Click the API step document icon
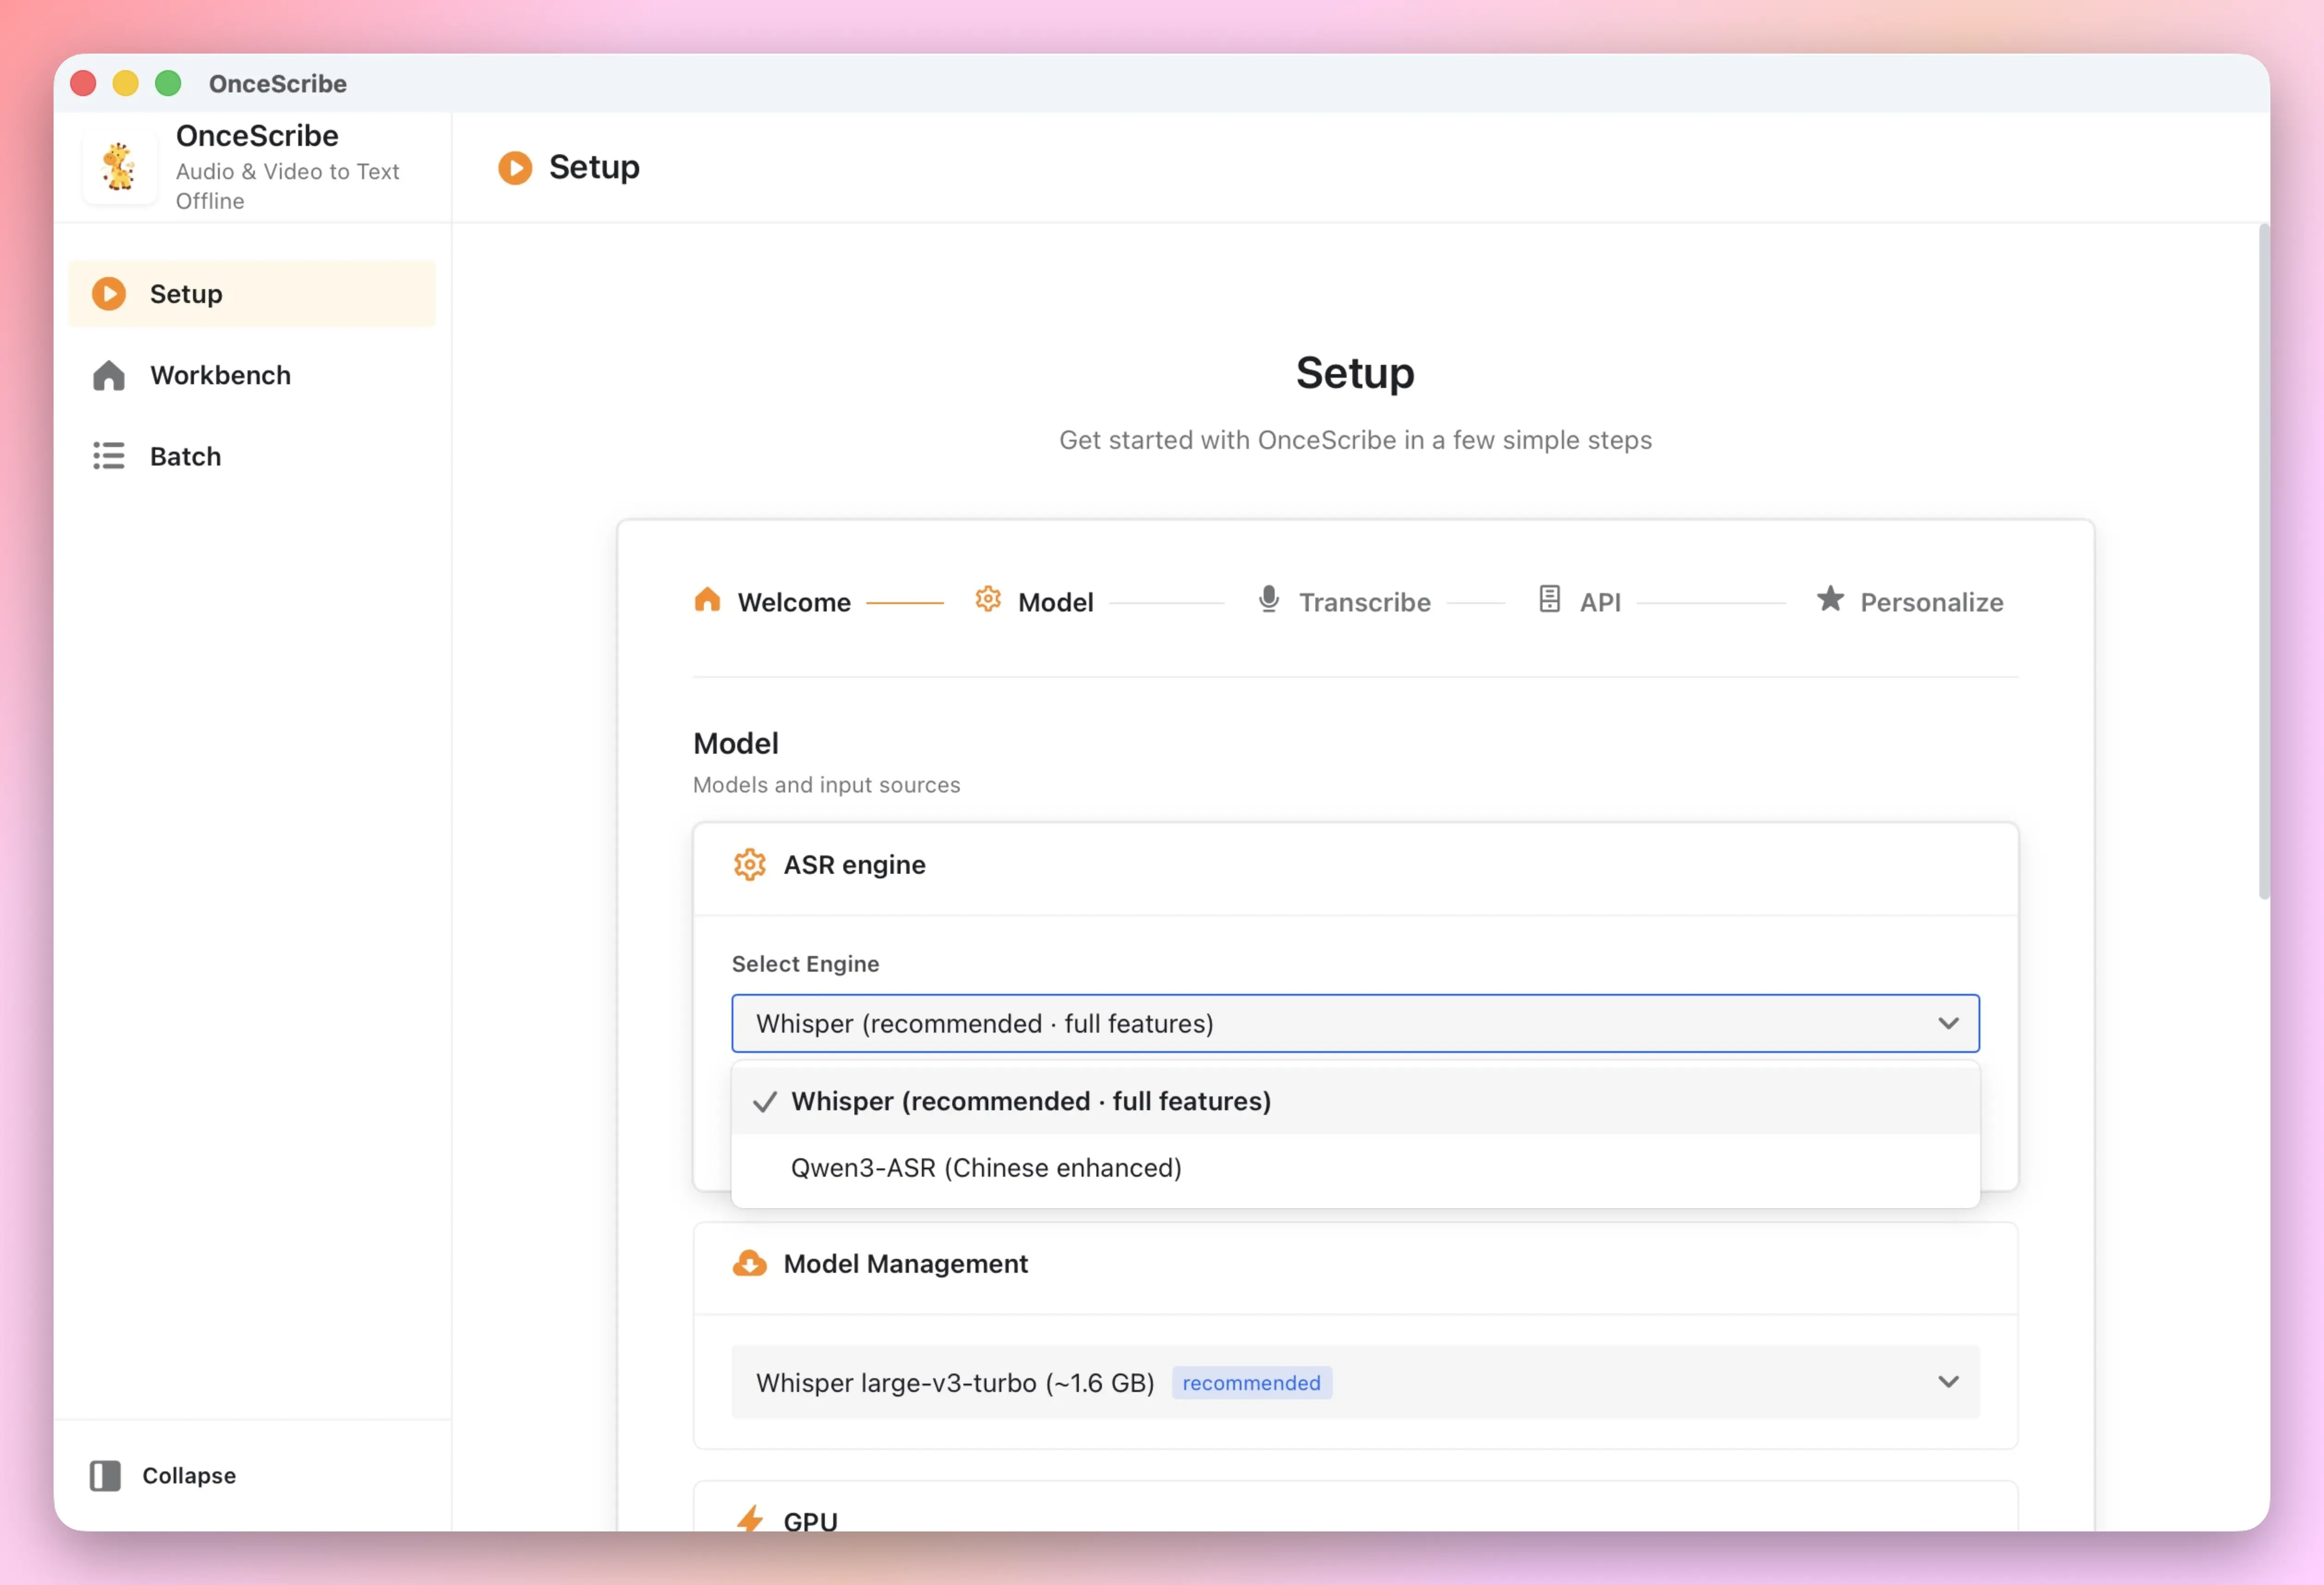The width and height of the screenshot is (2324, 1585). (x=1549, y=600)
